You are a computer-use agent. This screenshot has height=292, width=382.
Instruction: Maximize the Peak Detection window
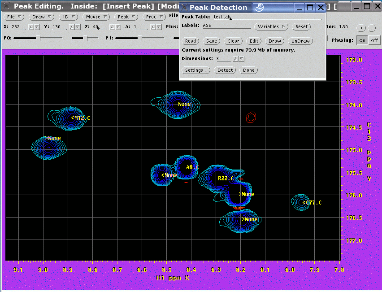[x=310, y=8]
